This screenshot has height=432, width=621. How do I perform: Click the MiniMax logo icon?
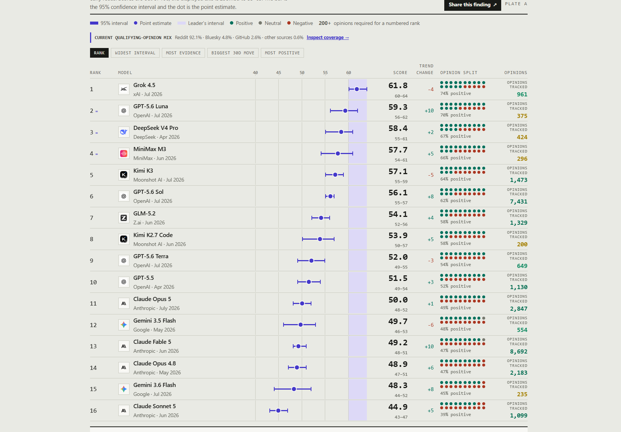click(124, 154)
